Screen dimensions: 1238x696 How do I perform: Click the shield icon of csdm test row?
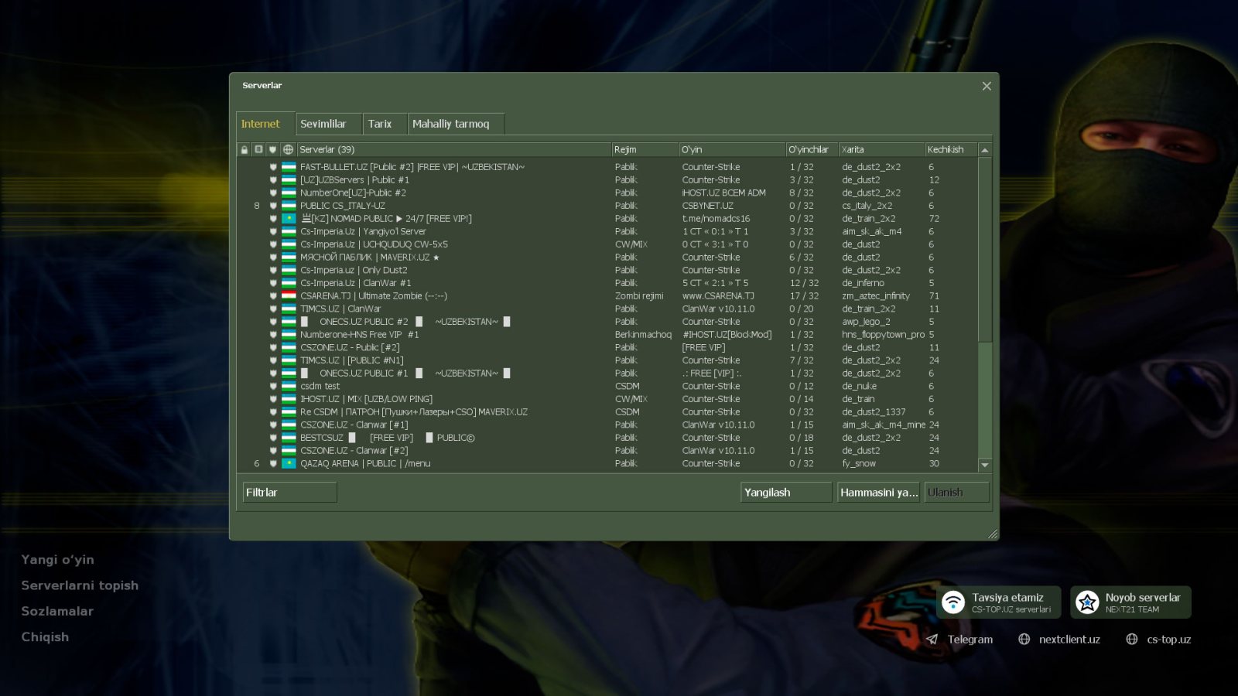(273, 386)
